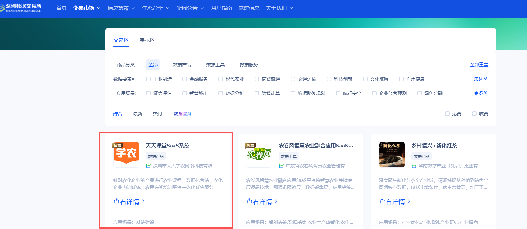Select the 数据产品 category
The width and height of the screenshot is (527, 229).
pyautogui.click(x=182, y=65)
